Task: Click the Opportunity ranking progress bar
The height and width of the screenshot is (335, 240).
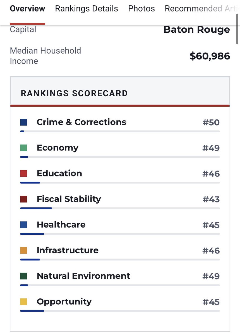Action: coord(120,311)
